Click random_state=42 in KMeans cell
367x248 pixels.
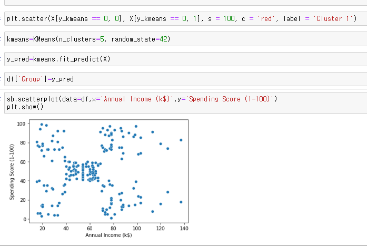[140, 39]
